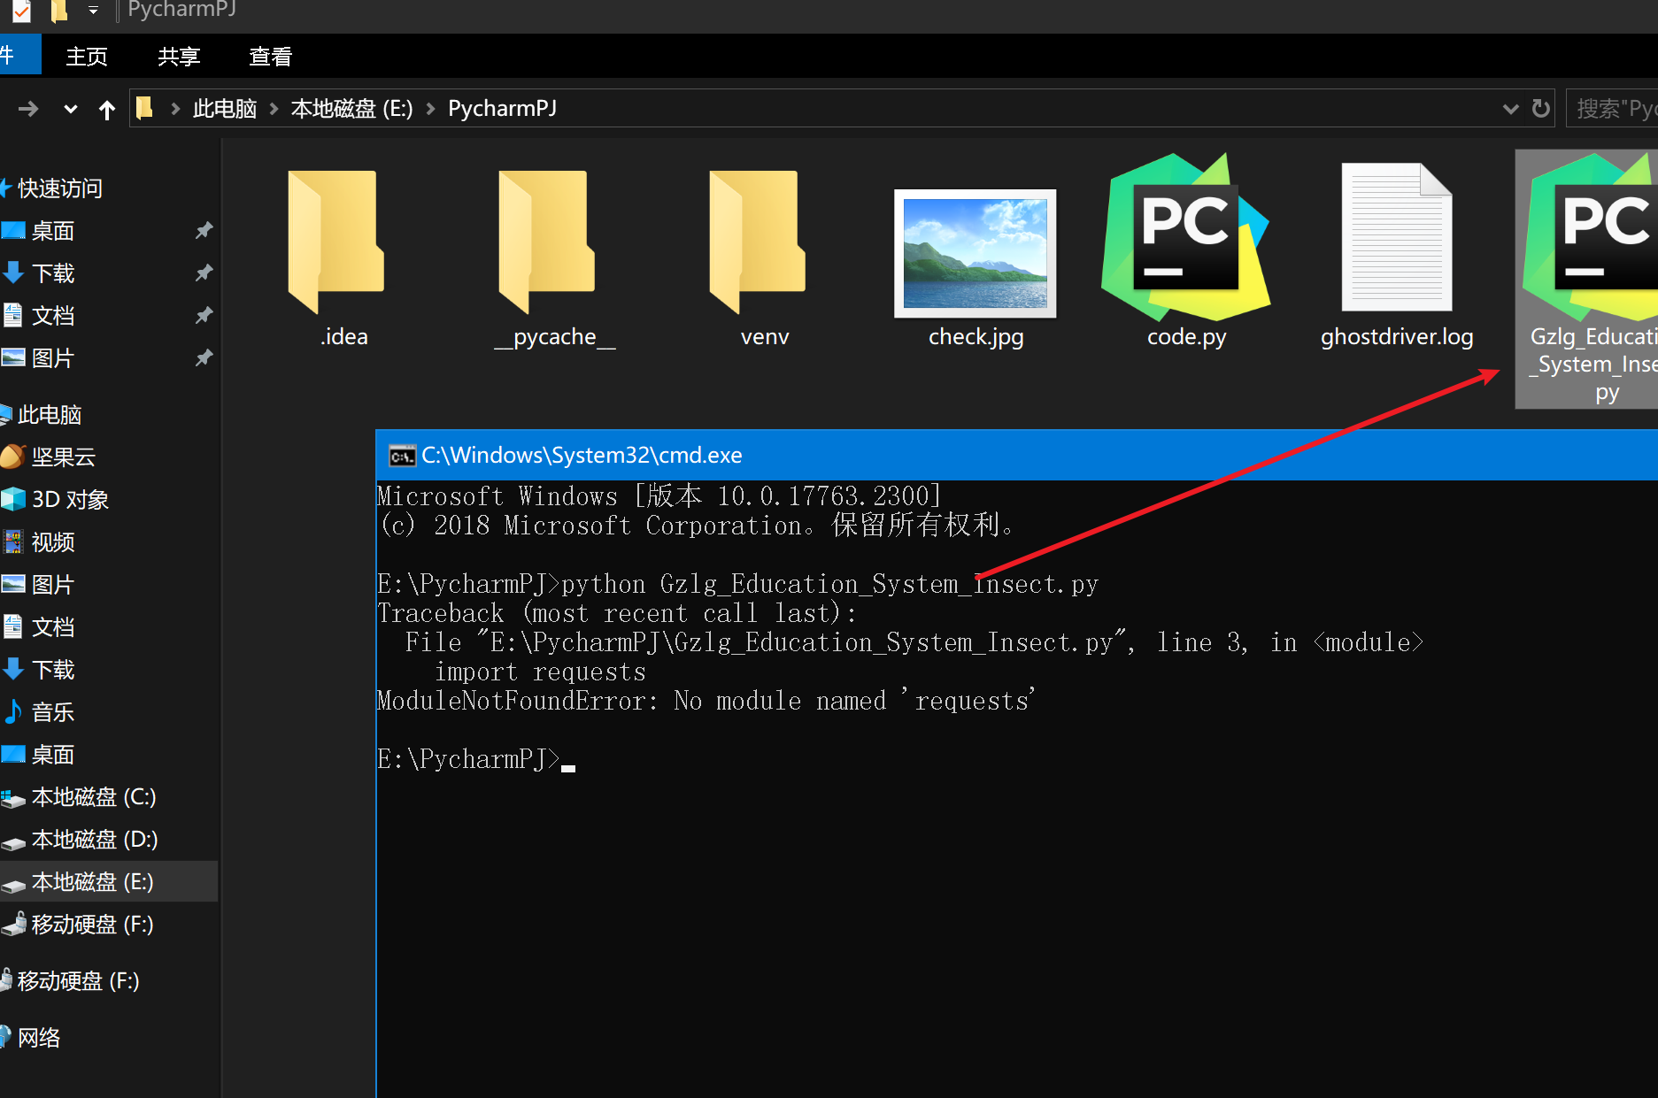Open the 查看 ribbon tab
This screenshot has height=1098, width=1658.
point(271,57)
